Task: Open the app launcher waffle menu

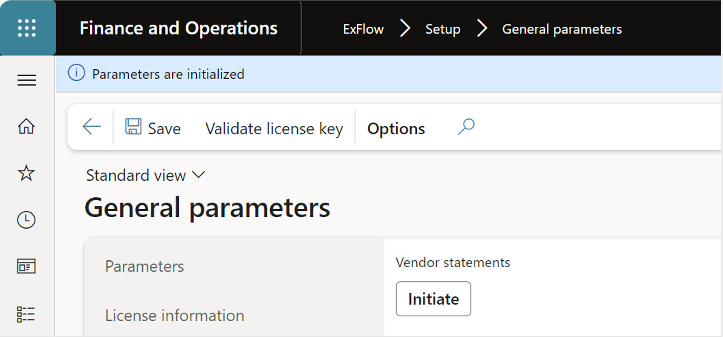Action: click(27, 28)
